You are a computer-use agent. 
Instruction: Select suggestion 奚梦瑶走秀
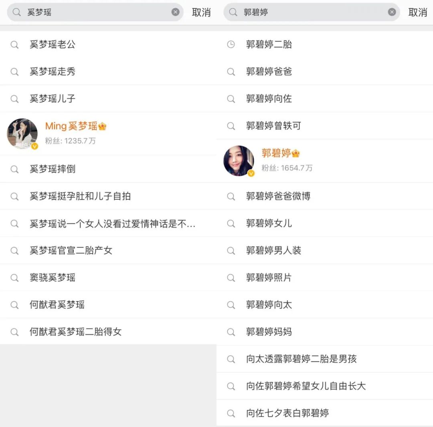coord(108,71)
